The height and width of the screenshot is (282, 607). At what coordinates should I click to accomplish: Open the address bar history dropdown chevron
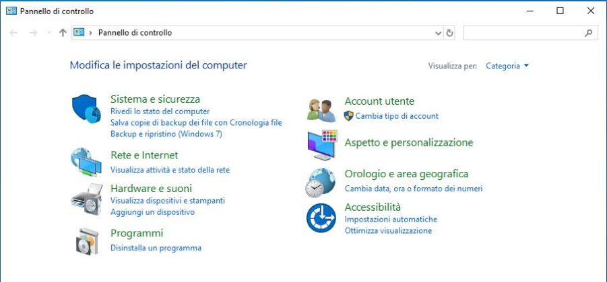[438, 33]
